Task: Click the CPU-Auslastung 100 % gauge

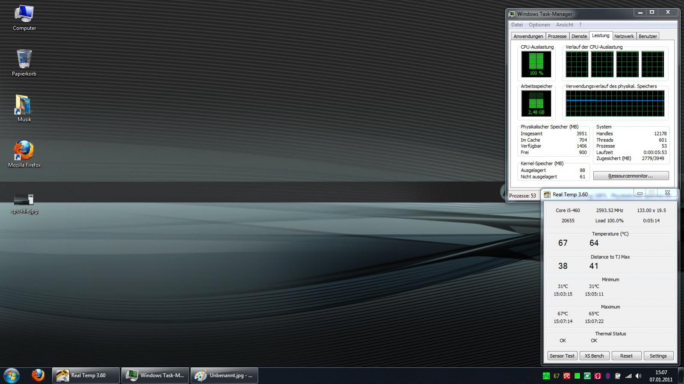Action: click(x=536, y=64)
